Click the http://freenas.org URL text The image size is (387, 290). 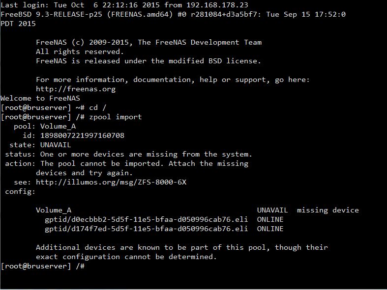point(76,89)
